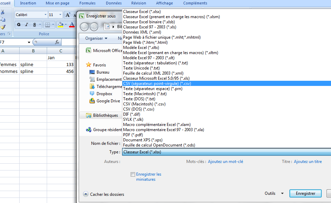
Task: Click Ajoutez un titre link
Action: (x=308, y=162)
